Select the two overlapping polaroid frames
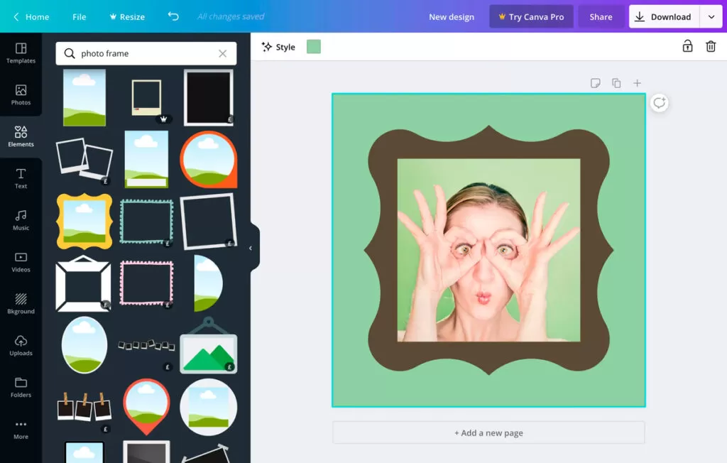The height and width of the screenshot is (463, 727). [84, 160]
